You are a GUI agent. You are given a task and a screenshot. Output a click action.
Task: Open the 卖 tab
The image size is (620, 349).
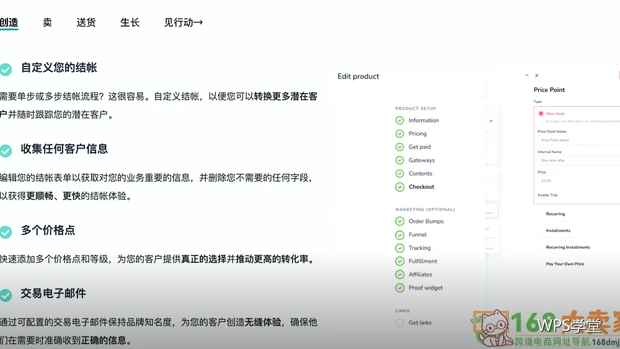(48, 22)
